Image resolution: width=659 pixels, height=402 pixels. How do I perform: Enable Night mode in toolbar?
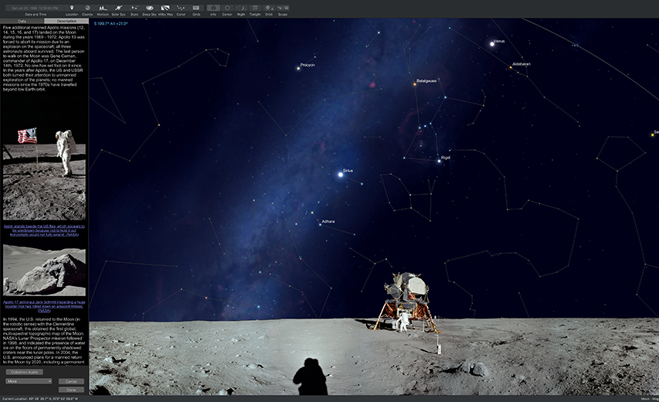241,8
